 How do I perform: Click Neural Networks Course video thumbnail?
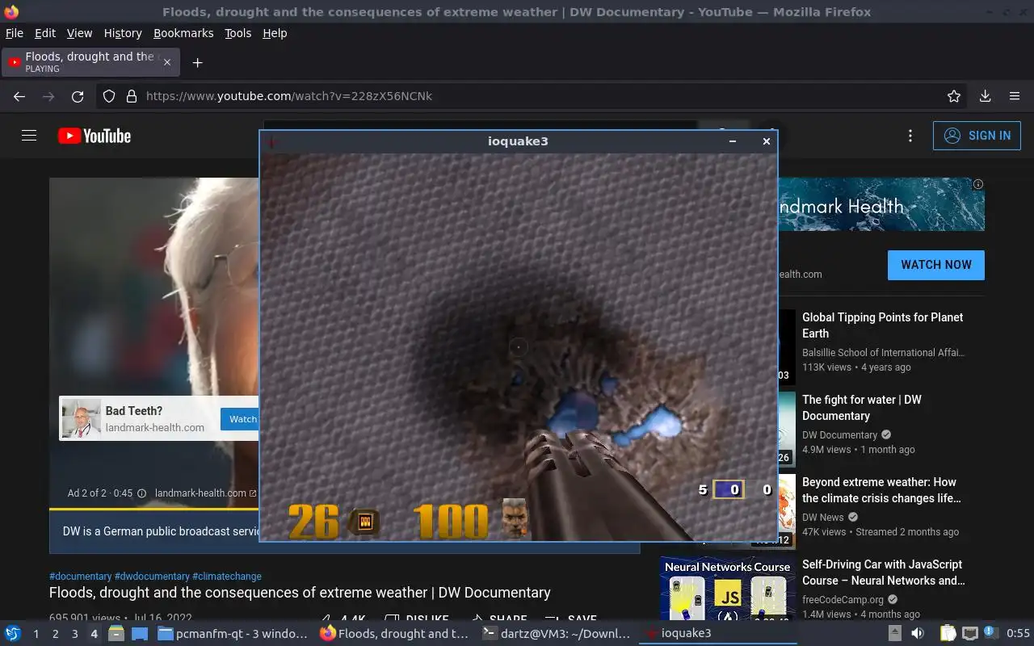click(x=727, y=589)
